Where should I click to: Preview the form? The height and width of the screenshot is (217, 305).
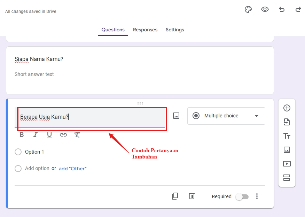(x=265, y=9)
